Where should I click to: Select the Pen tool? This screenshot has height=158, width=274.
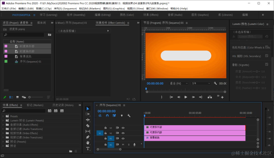tap(88, 137)
